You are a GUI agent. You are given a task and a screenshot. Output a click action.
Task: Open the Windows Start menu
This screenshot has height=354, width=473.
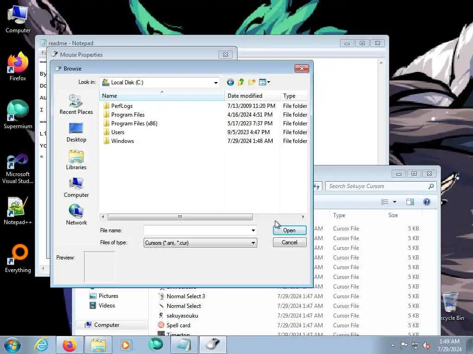(12, 345)
